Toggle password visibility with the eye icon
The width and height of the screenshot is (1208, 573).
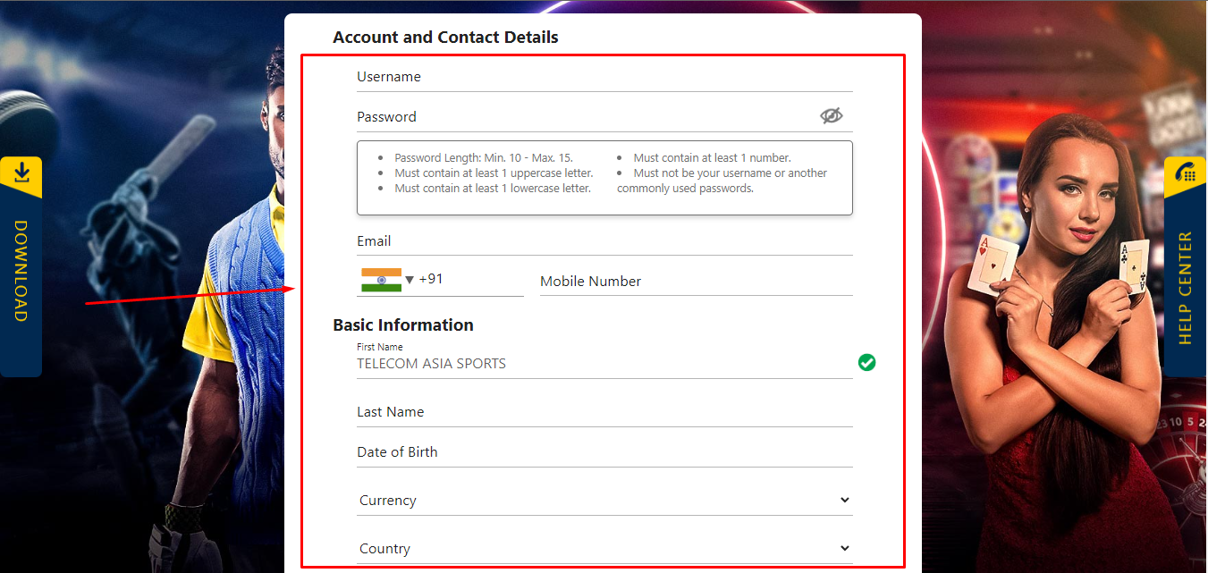click(x=831, y=114)
